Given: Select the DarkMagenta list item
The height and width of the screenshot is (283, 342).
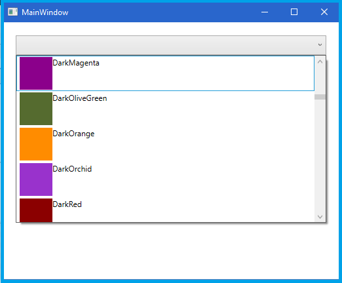Looking at the screenshot, I should click(166, 73).
